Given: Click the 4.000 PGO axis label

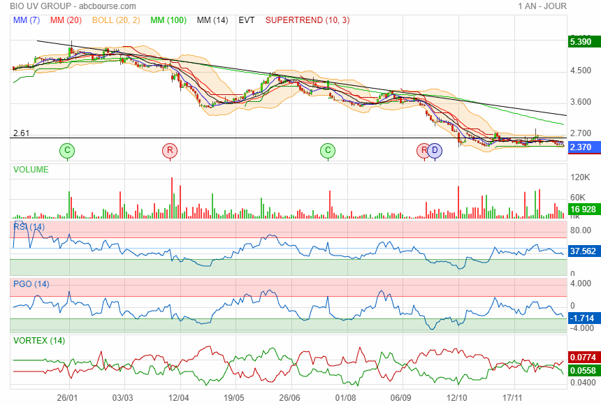Looking at the screenshot, I should point(581,283).
